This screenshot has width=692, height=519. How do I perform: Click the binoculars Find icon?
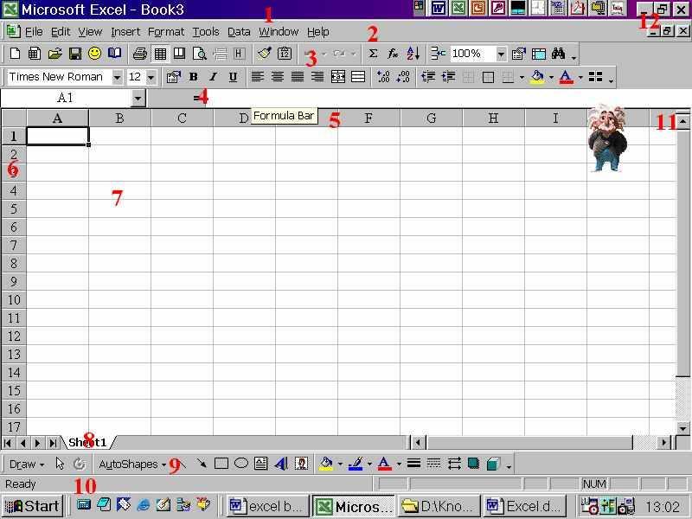(559, 54)
